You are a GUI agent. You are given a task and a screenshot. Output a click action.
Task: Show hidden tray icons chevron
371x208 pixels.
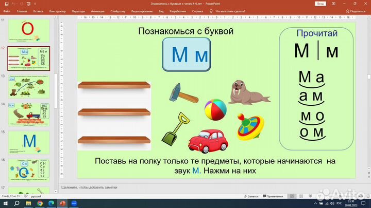315,203
